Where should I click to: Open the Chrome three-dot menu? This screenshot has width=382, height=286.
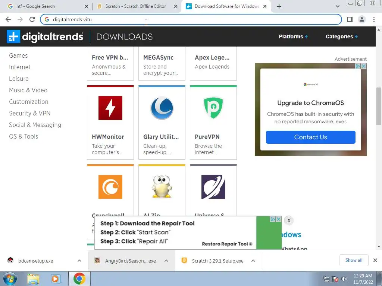(374, 19)
